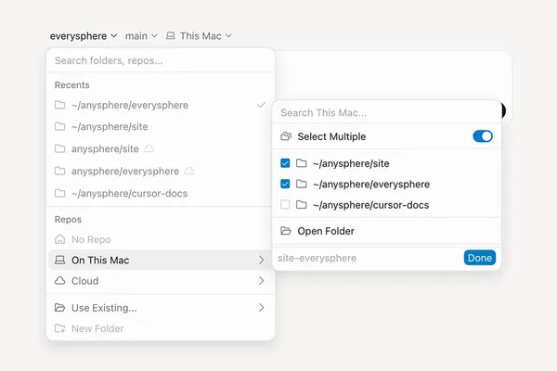Expand the Use Existing submenu arrow

[262, 307]
